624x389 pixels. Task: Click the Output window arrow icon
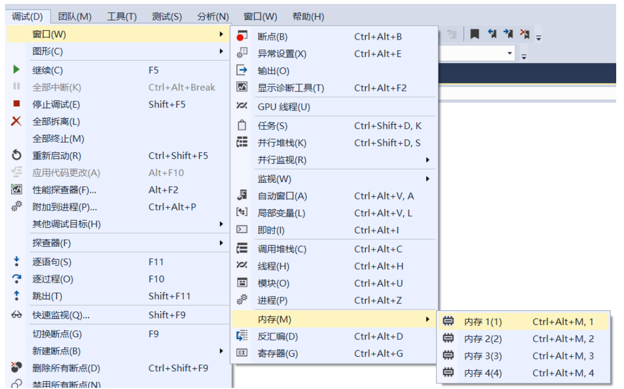[241, 70]
